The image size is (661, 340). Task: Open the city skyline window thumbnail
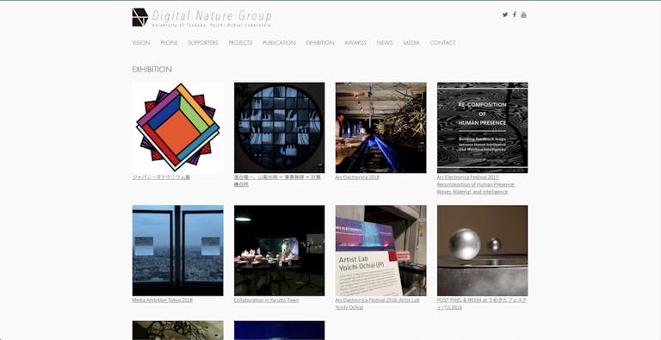pos(178,250)
